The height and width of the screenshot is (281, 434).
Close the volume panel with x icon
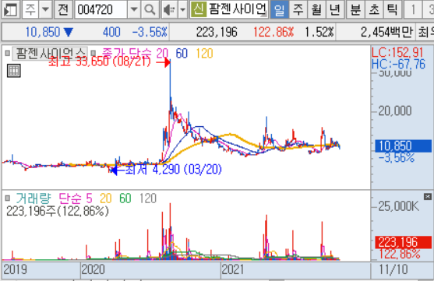tap(428, 197)
